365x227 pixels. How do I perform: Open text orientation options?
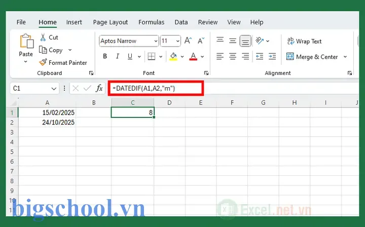click(x=260, y=41)
